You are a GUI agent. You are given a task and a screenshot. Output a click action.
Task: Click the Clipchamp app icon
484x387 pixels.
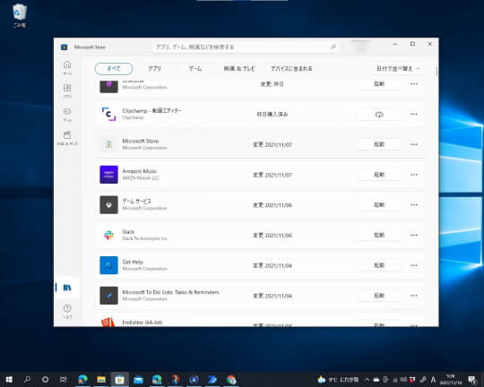click(x=108, y=114)
